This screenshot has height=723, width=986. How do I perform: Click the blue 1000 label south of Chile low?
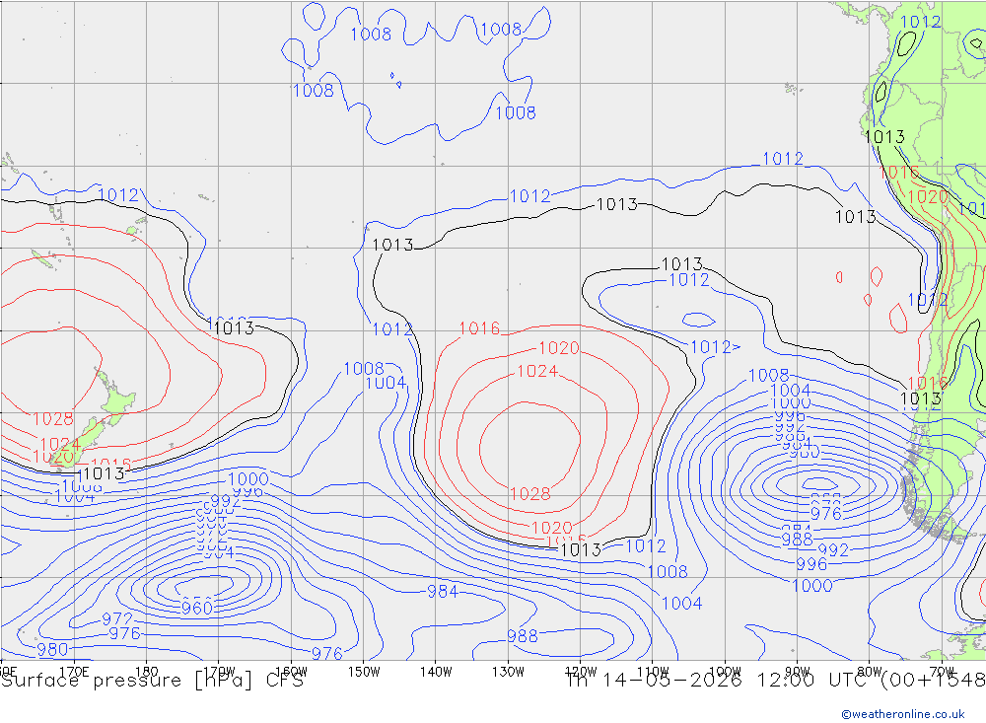pyautogui.click(x=811, y=586)
